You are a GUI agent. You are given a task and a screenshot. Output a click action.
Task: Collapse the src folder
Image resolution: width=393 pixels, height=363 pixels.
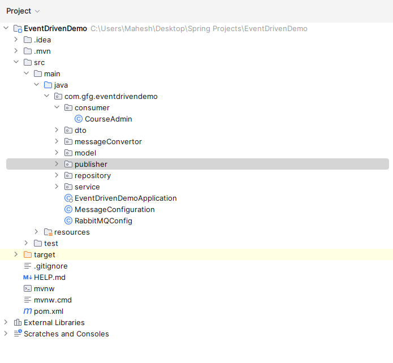16,62
